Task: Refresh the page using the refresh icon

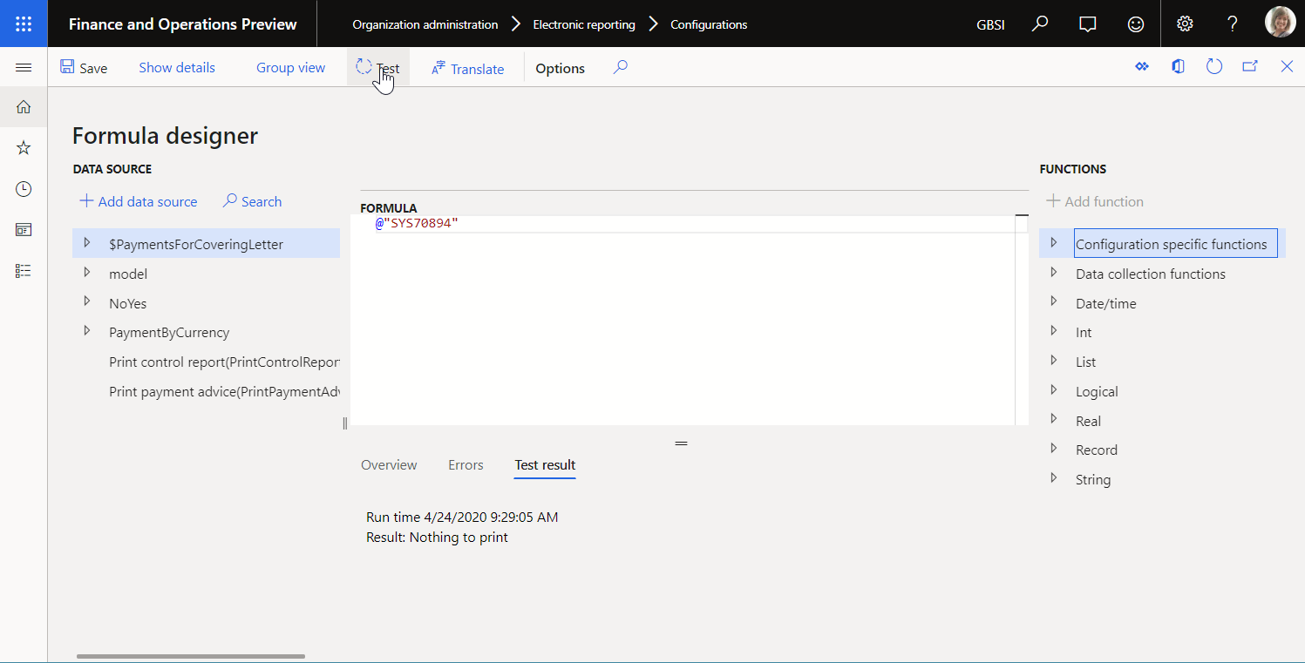Action: 1214,67
